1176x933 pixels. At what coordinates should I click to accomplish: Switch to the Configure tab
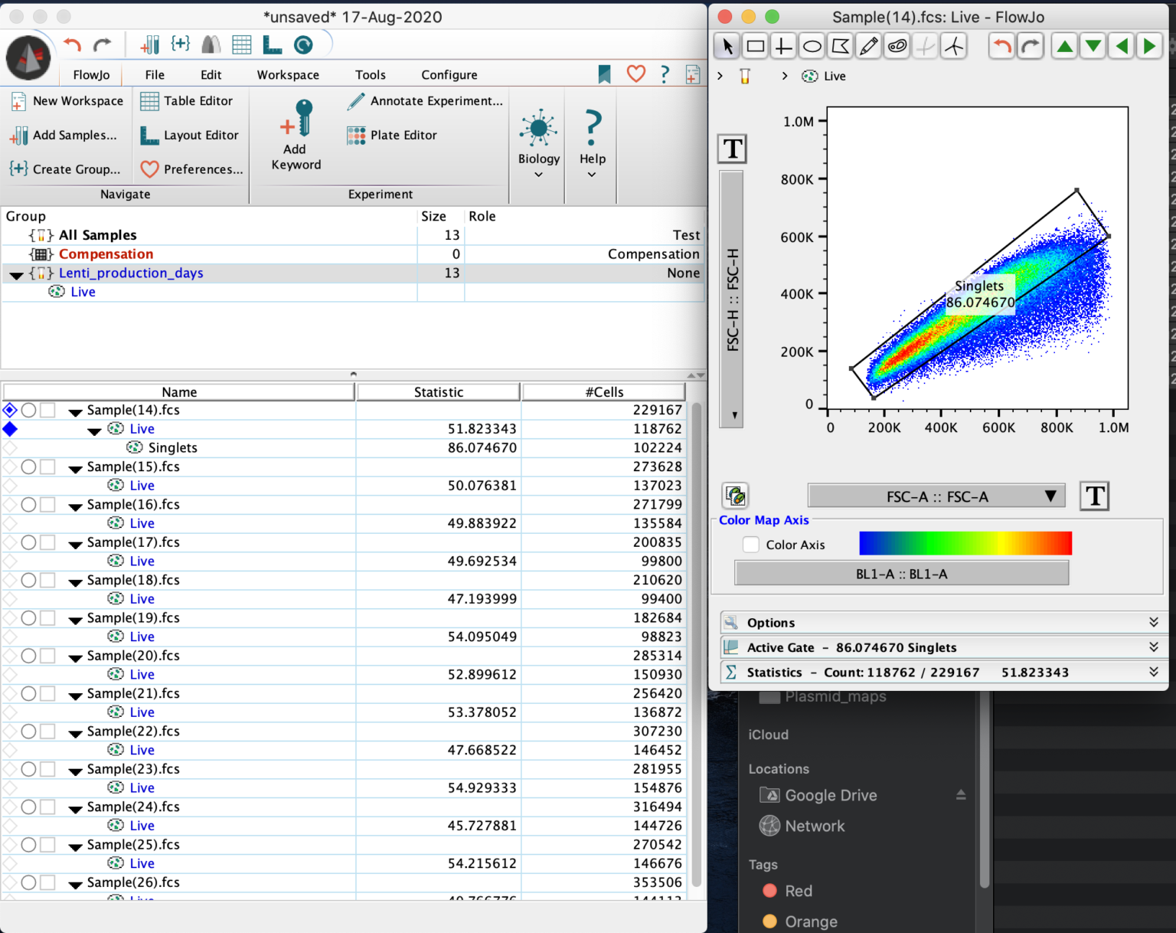tap(449, 74)
